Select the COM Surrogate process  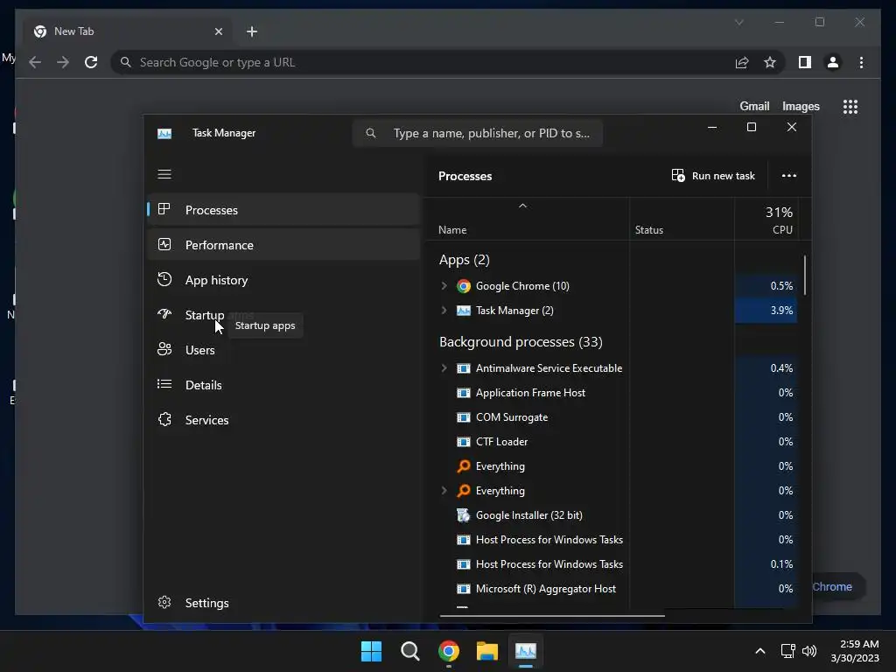tap(511, 417)
